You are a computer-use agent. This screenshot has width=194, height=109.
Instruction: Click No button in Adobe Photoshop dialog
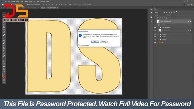(95, 42)
